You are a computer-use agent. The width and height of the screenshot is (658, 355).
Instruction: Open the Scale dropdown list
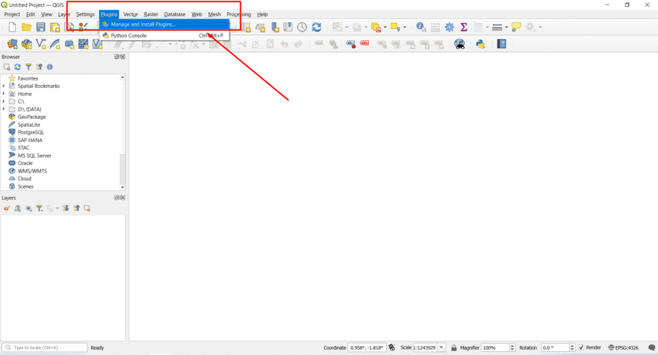(441, 347)
